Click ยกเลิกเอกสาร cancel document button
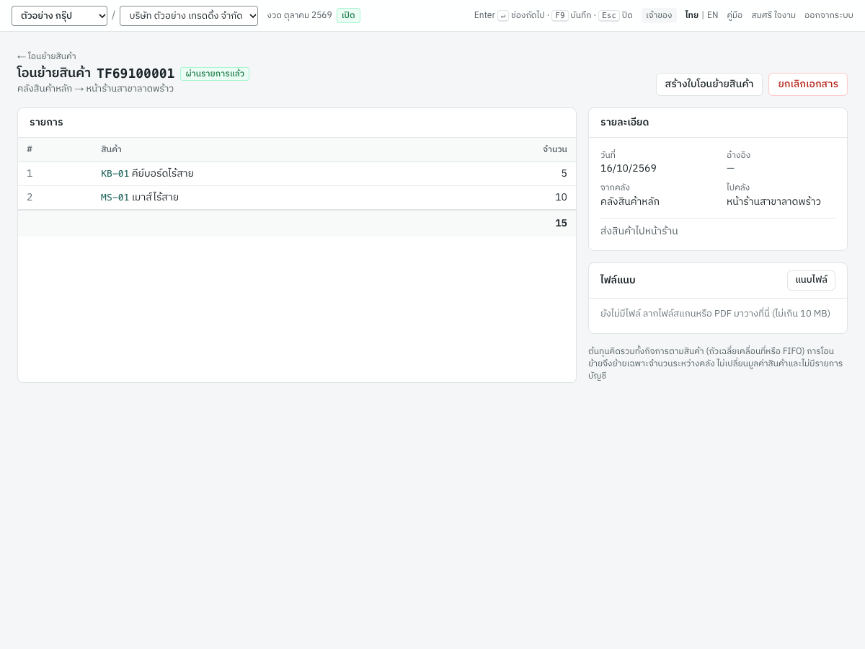Viewport: 865px width, 649px height. click(x=808, y=84)
